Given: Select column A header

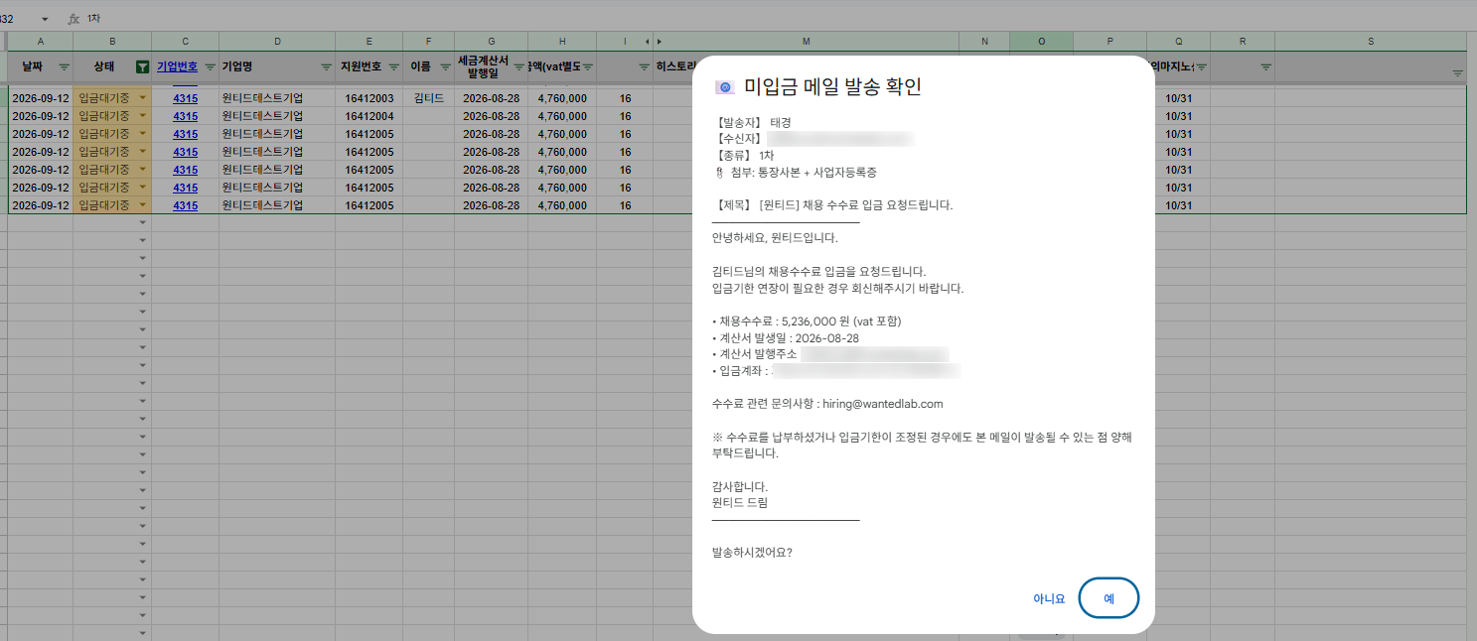Looking at the screenshot, I should click(x=41, y=41).
